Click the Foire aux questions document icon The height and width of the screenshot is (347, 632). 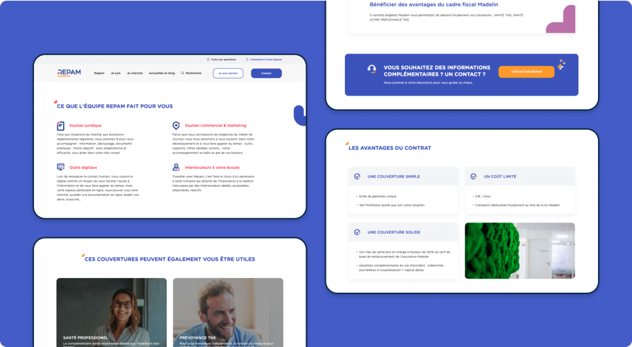pyautogui.click(x=209, y=59)
